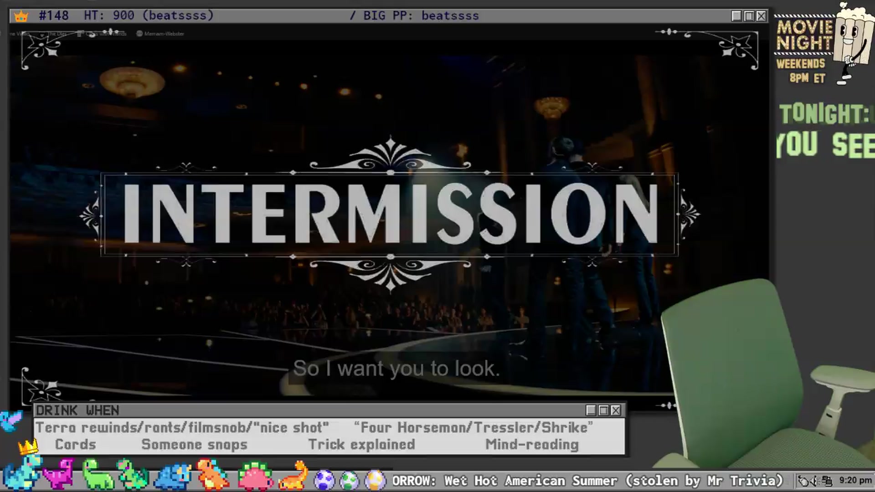Click the orange dinosaur with blue spikes
Screen dimensions: 875x492
(x=212, y=474)
